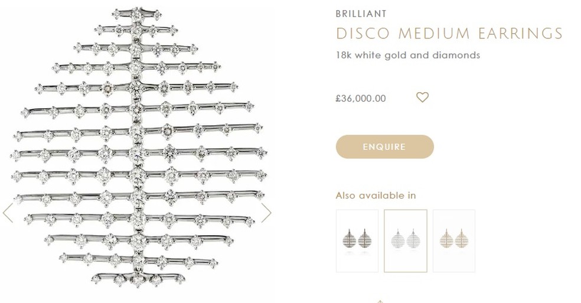Click the central diamond spine of the earring image
The image size is (581, 303).
tap(137, 148)
